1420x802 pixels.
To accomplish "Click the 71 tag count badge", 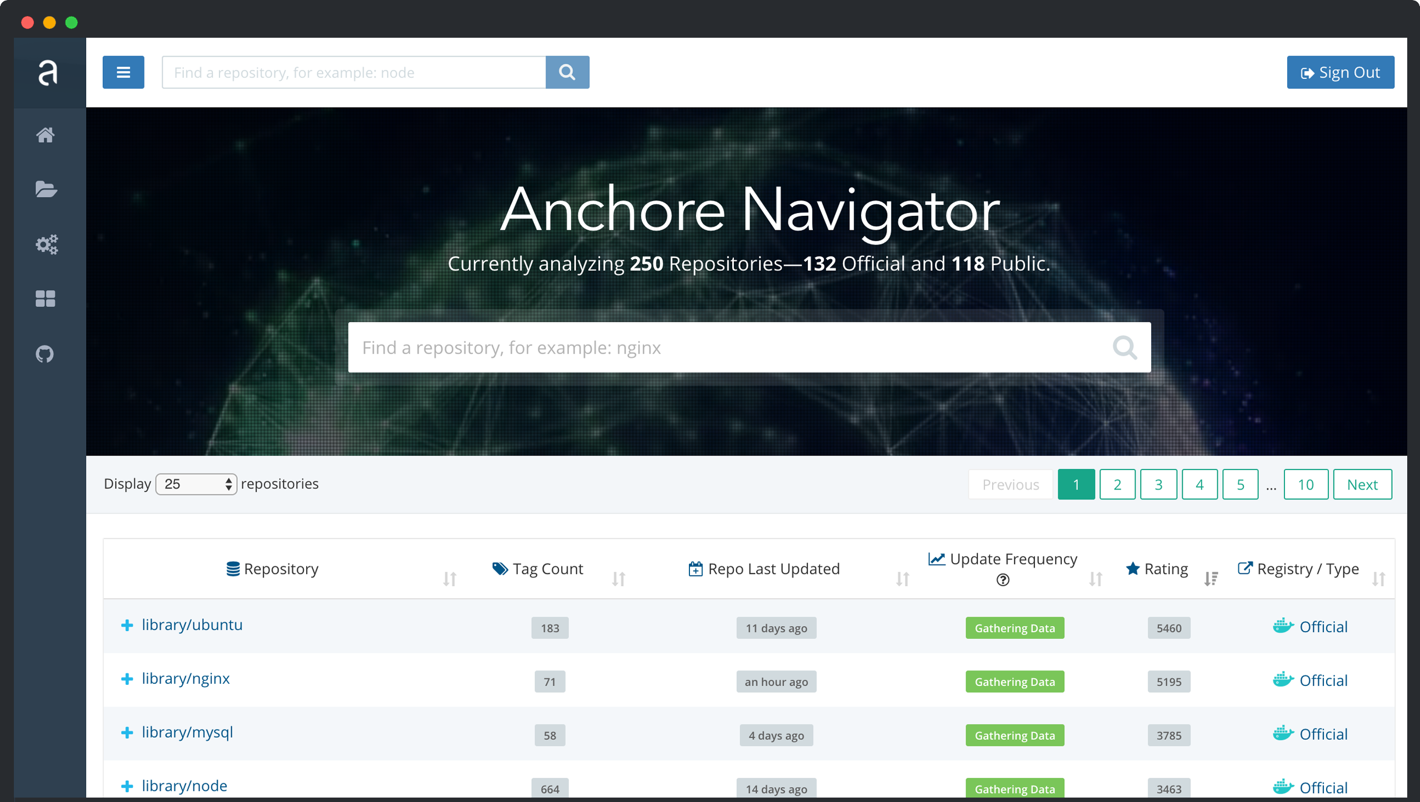I will (x=550, y=682).
